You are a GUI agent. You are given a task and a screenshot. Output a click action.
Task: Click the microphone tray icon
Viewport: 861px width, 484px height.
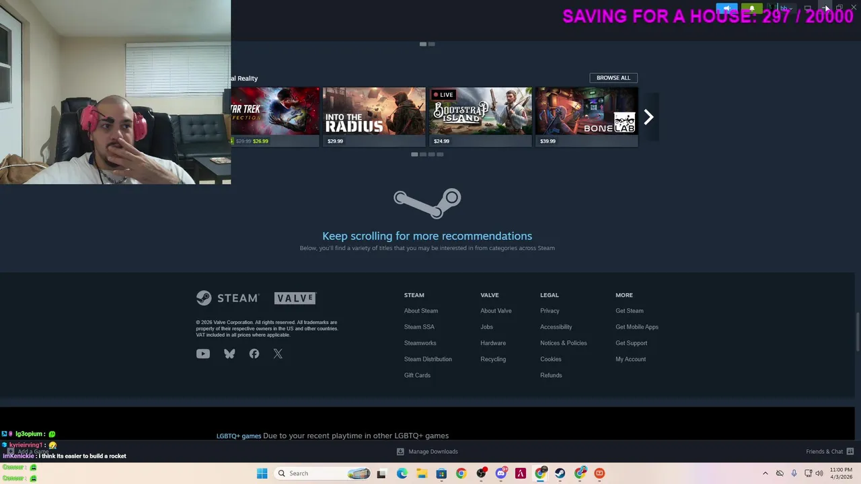(x=794, y=473)
